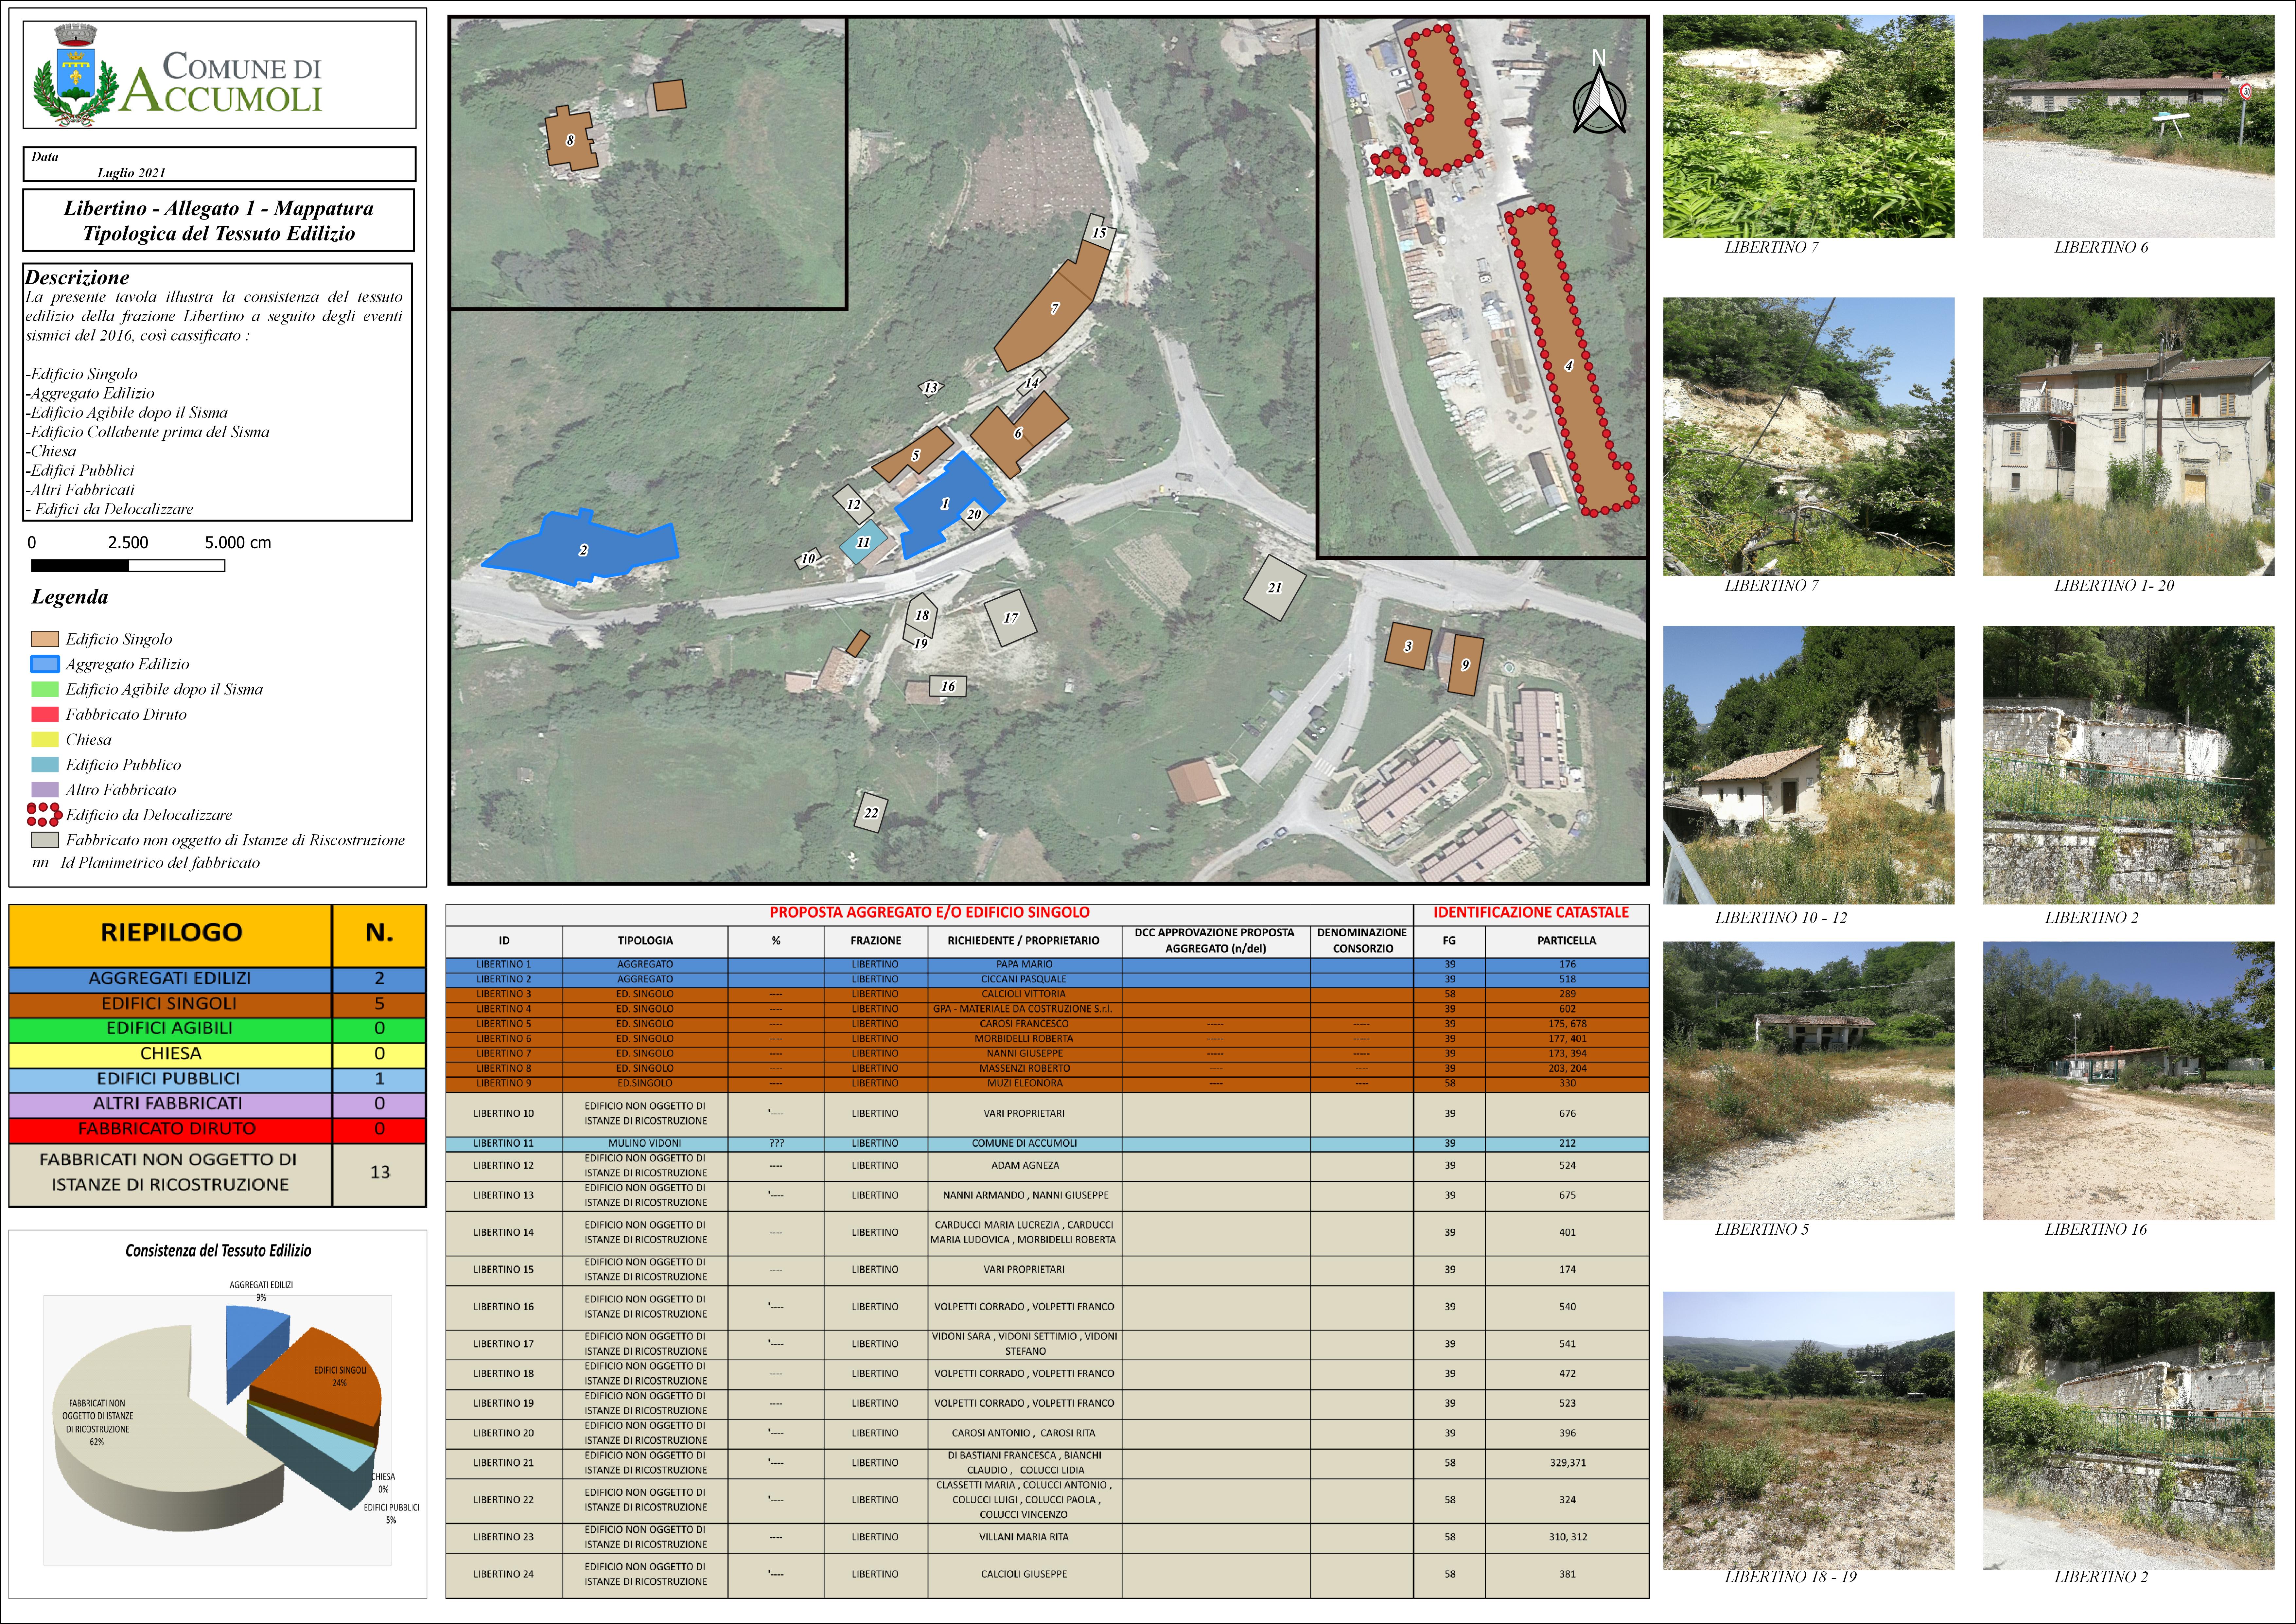
Task: Click grey building labeled 16
Action: [948, 686]
